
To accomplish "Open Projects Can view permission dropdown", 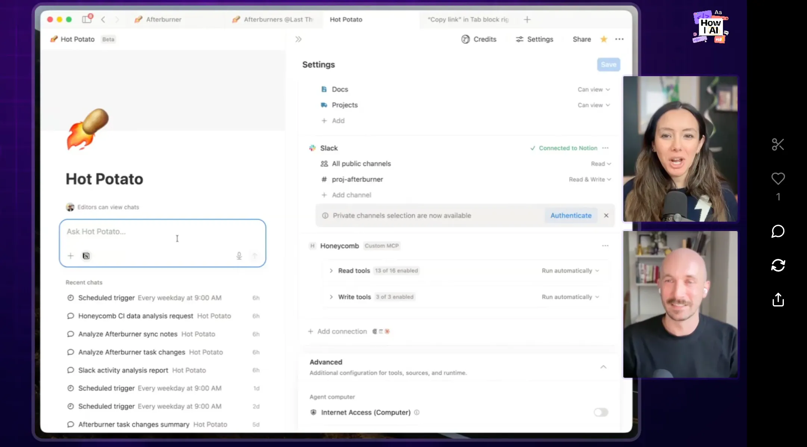I will (594, 105).
